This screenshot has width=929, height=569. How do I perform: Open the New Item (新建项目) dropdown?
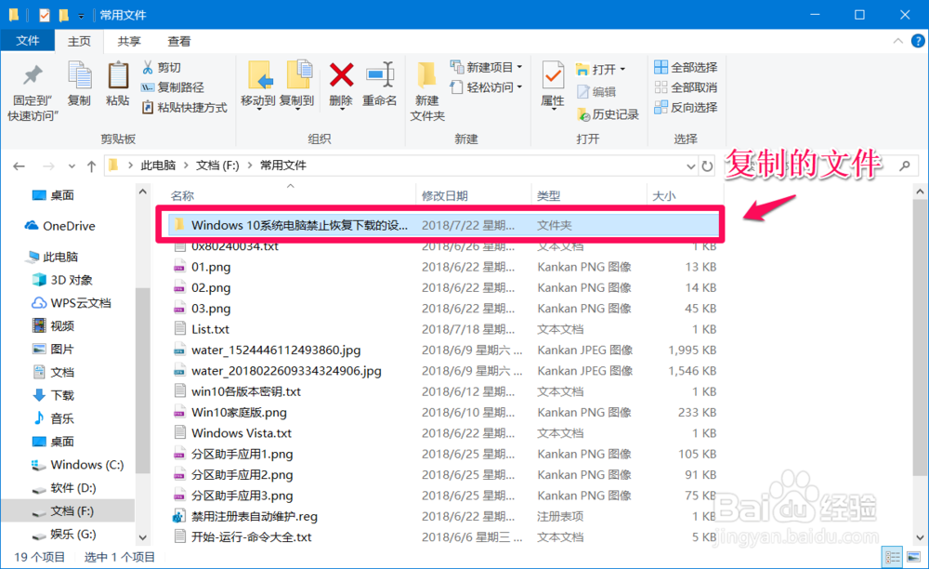[487, 67]
